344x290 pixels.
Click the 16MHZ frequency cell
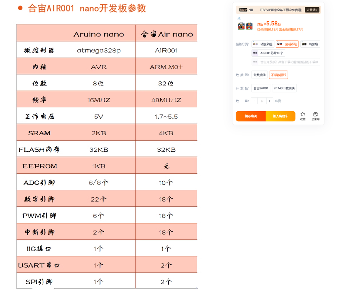coord(99,100)
